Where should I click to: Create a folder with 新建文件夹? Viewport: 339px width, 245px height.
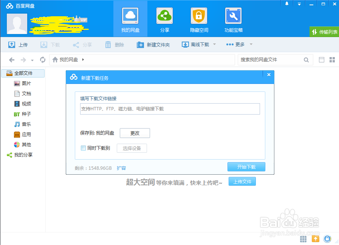[153, 45]
